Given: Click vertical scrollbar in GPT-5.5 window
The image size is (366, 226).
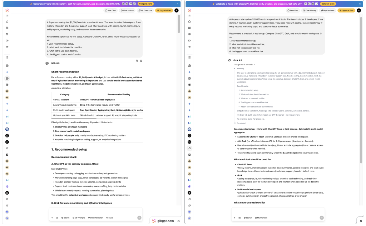Looking at the screenshot, I should 179,24.
